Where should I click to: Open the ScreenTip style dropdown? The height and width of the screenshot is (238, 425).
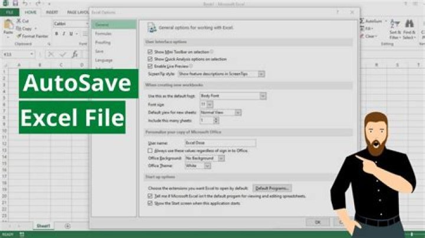[261, 74]
